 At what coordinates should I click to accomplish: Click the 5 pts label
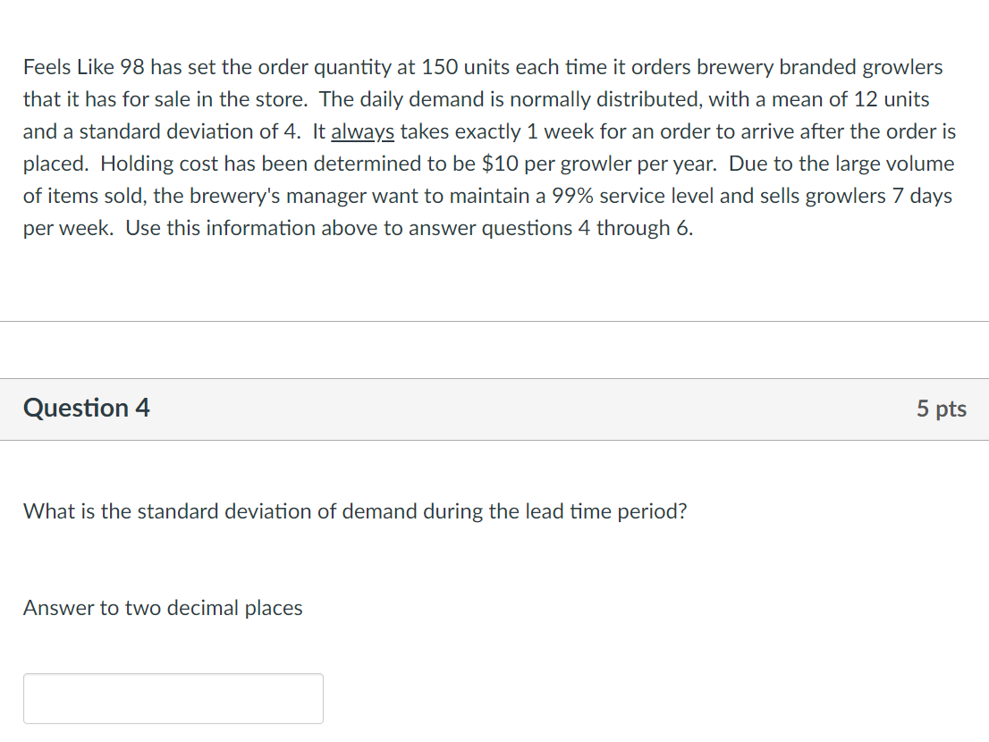[941, 408]
